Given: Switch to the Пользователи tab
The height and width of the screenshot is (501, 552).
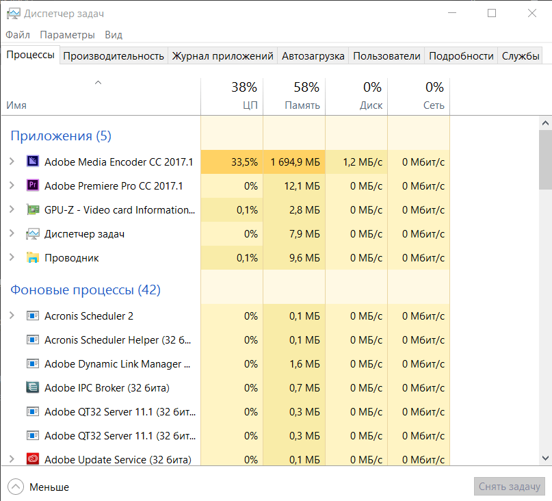Looking at the screenshot, I should pyautogui.click(x=386, y=56).
